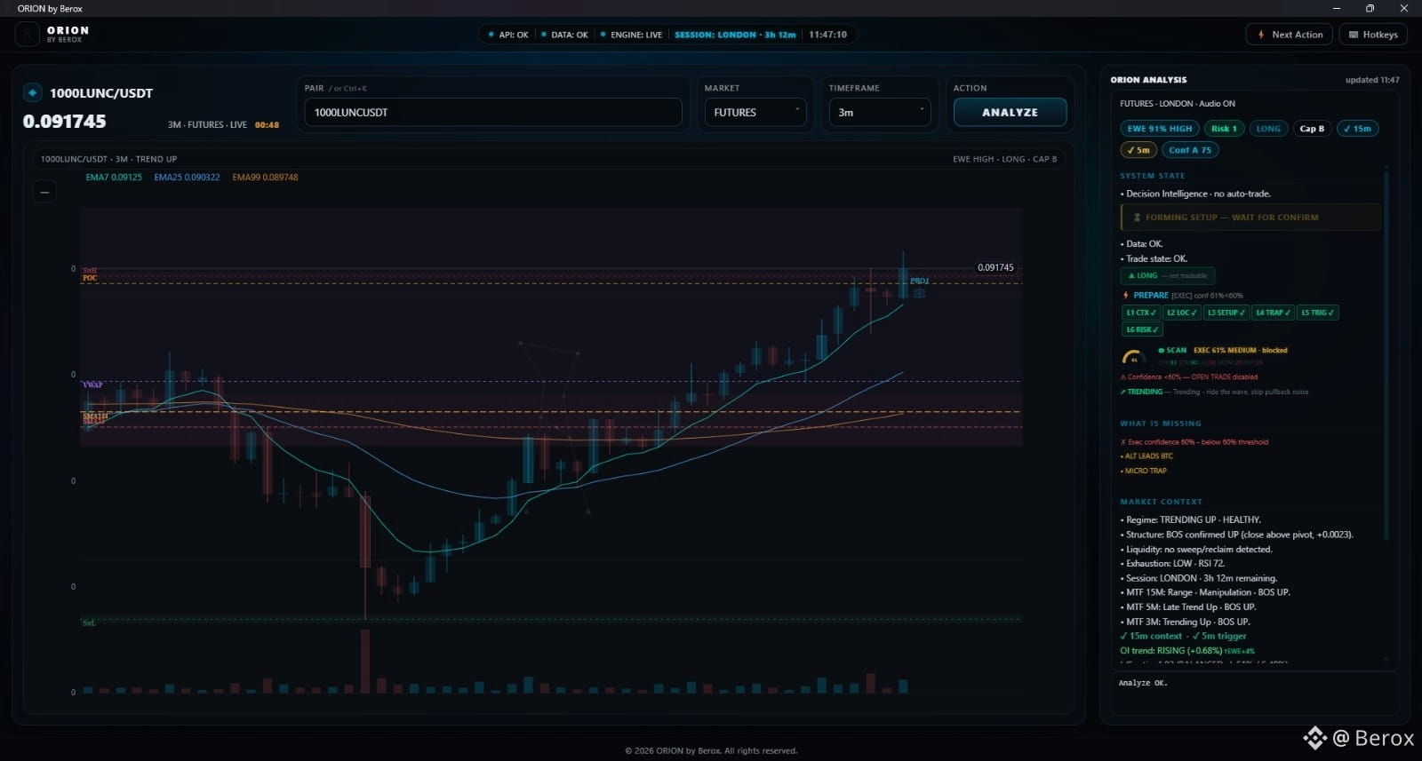Click the green triangle LONG not tradable badge

click(1168, 276)
